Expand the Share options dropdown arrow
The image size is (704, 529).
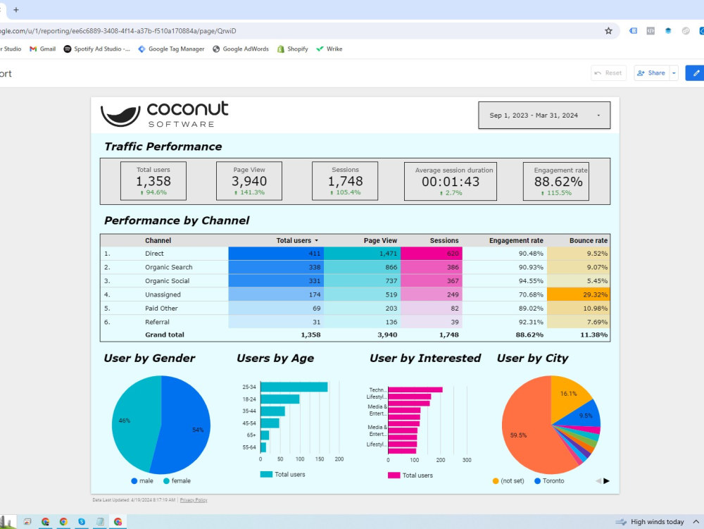coord(674,73)
